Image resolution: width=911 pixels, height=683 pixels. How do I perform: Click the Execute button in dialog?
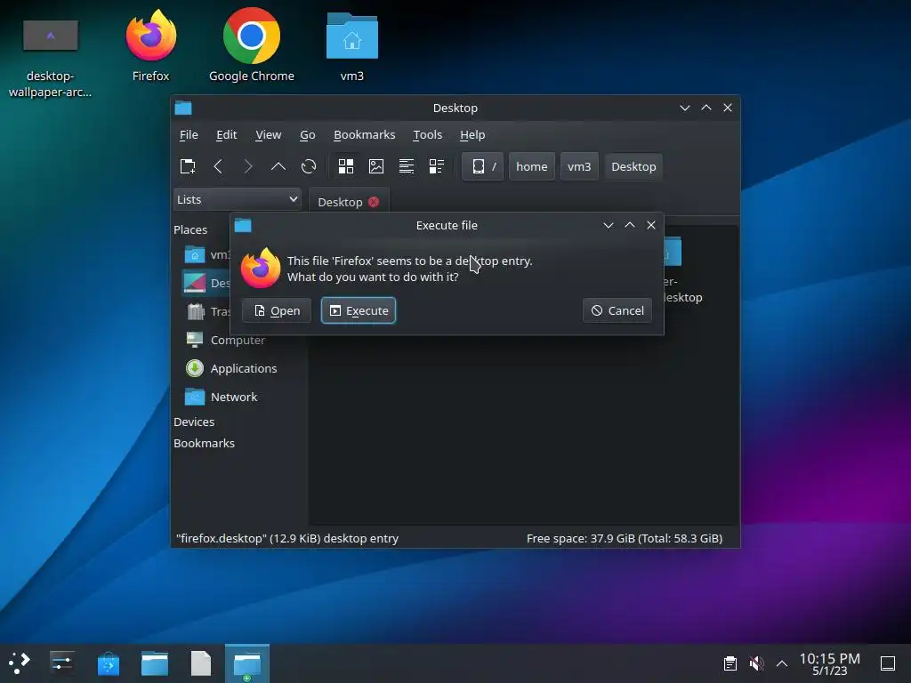tap(359, 310)
